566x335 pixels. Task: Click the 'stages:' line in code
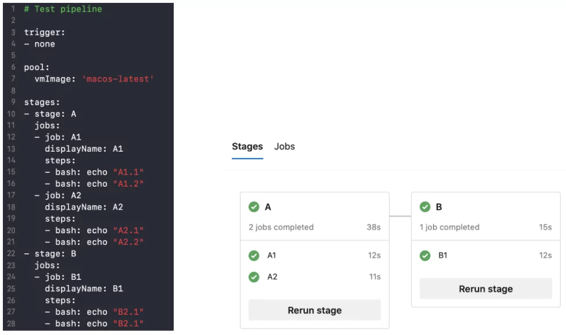(x=42, y=102)
